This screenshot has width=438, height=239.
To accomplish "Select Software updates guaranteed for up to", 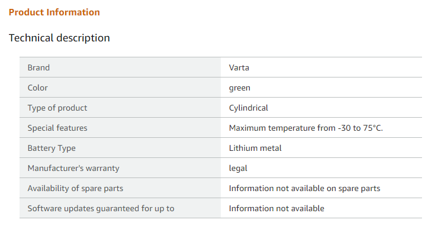I will click(101, 209).
